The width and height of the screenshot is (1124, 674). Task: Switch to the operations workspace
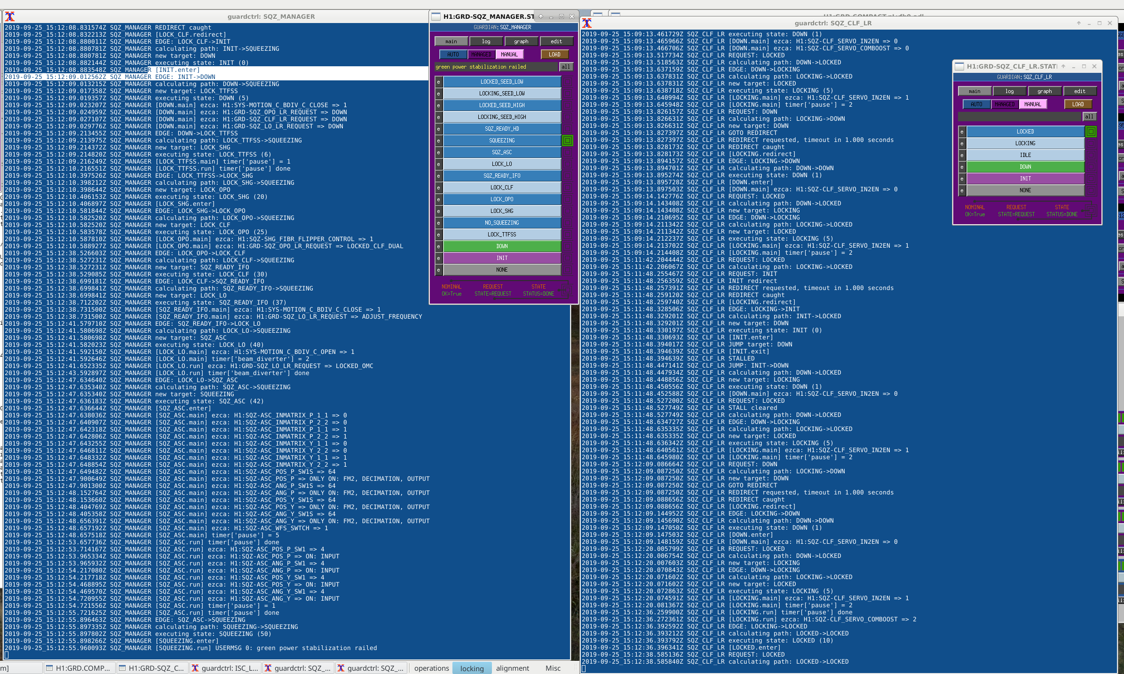[431, 668]
